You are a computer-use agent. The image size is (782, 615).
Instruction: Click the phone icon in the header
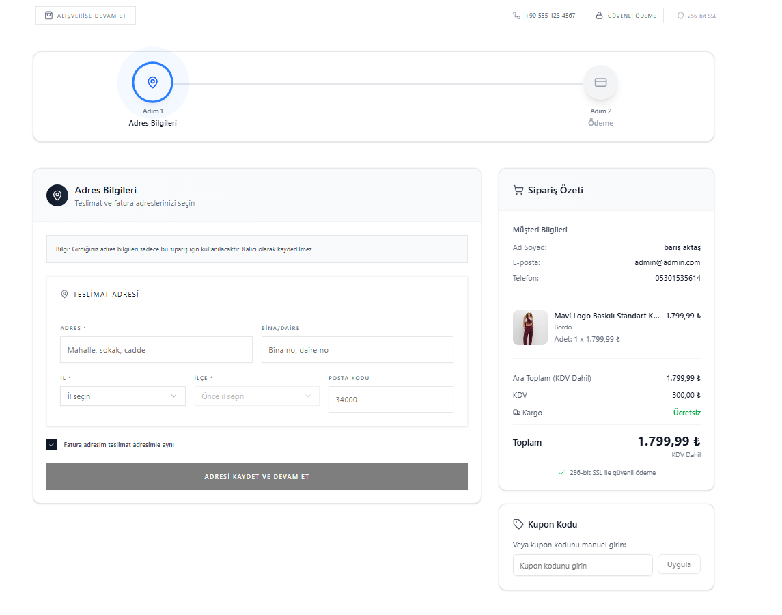(516, 15)
